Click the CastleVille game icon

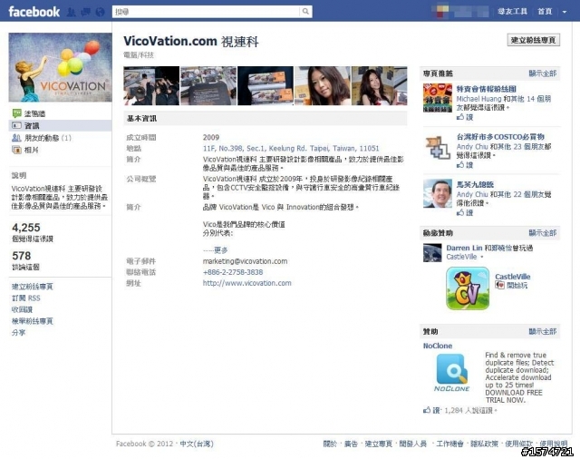(x=468, y=288)
